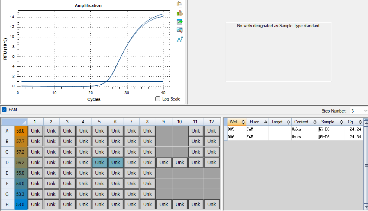Open amplification chart in new window icon

coord(180,22)
